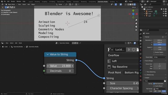
Task: Open Object Data properties tab icon
Action: 141,73
